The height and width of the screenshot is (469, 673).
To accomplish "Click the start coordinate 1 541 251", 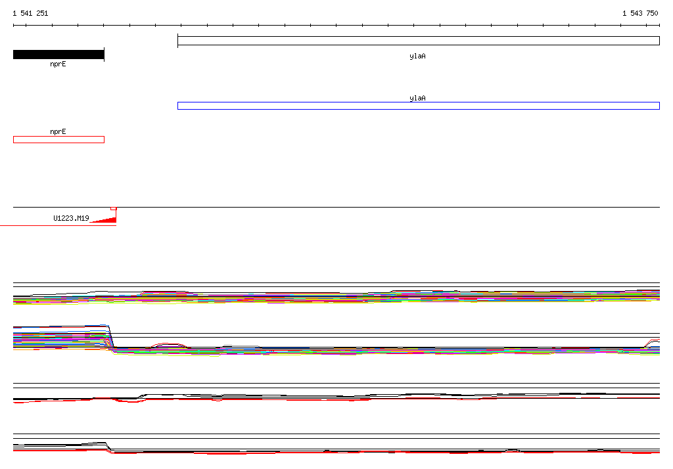I will [30, 13].
